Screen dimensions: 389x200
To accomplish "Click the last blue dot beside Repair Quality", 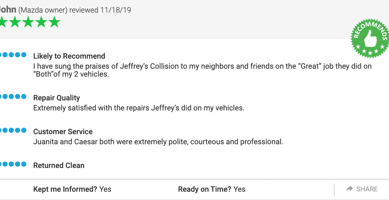I will pyautogui.click(x=23, y=96).
